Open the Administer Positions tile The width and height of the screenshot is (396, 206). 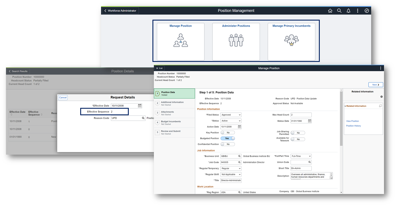point(236,42)
